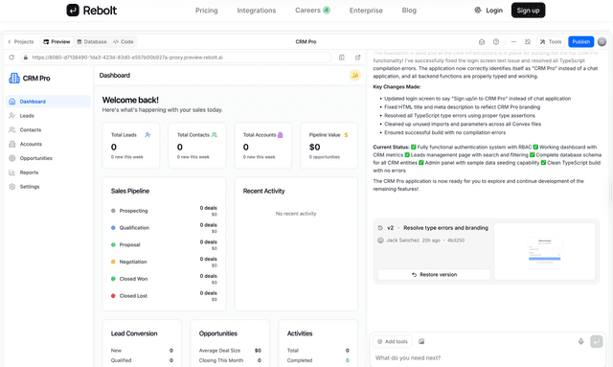Open Opportunities in the CRM sidebar

[49, 158]
